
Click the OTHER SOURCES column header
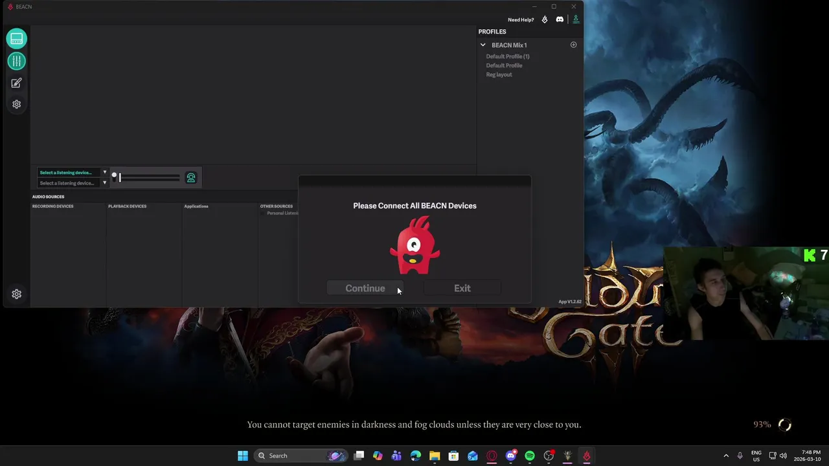pyautogui.click(x=277, y=206)
